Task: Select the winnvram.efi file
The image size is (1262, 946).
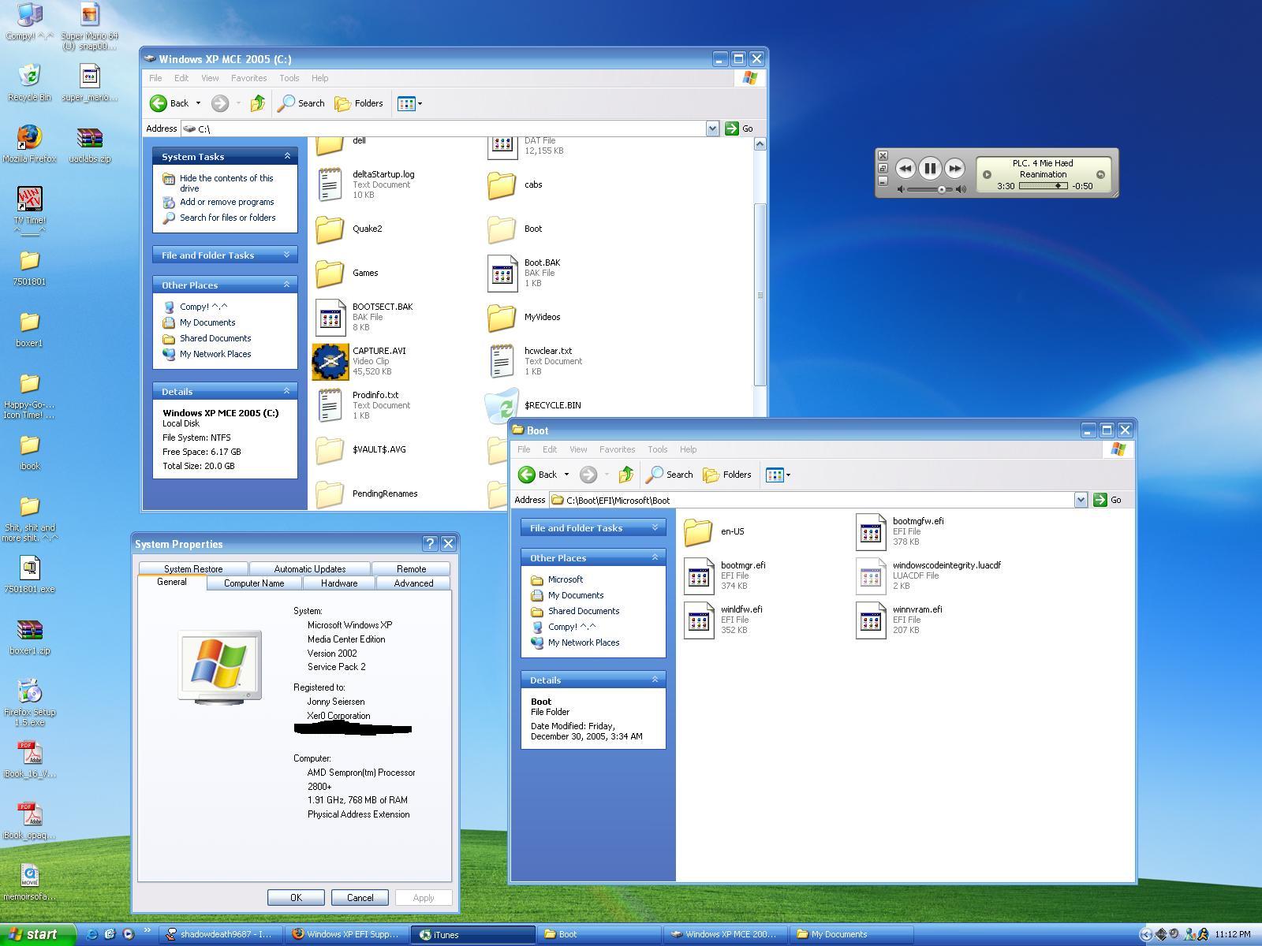Action: 871,620
